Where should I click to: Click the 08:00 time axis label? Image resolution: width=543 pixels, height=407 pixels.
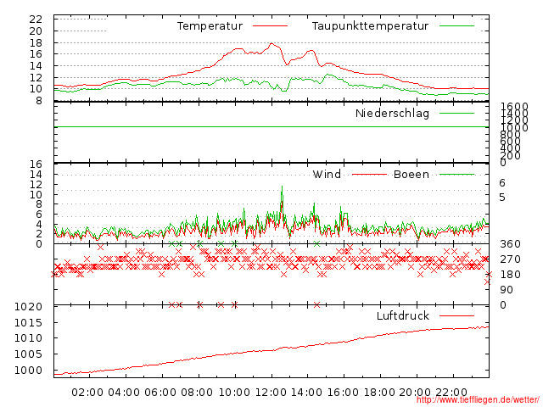coord(197,393)
